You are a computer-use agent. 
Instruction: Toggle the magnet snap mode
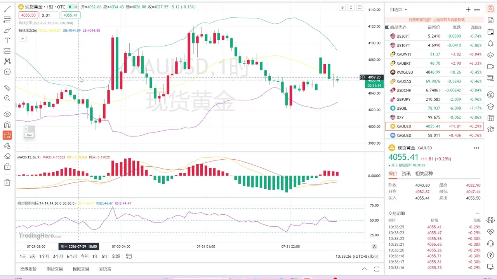(x=7, y=125)
